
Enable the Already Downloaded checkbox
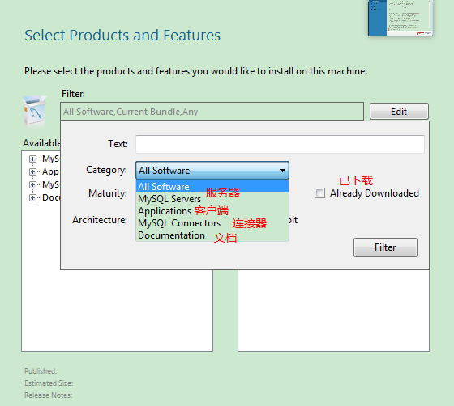point(319,193)
